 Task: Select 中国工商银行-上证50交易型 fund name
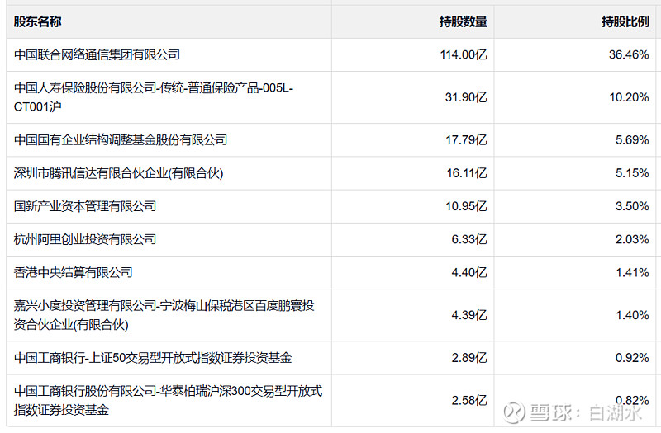[x=153, y=358]
